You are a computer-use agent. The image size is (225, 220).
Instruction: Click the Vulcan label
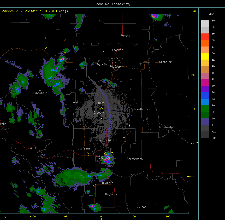pyautogui.click(x=142, y=207)
